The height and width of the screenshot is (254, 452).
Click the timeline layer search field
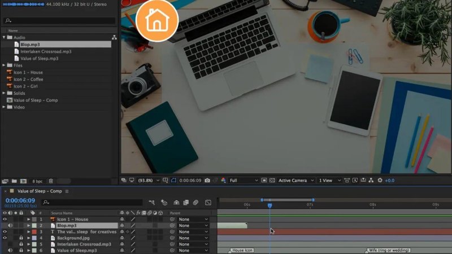[x=92, y=203]
